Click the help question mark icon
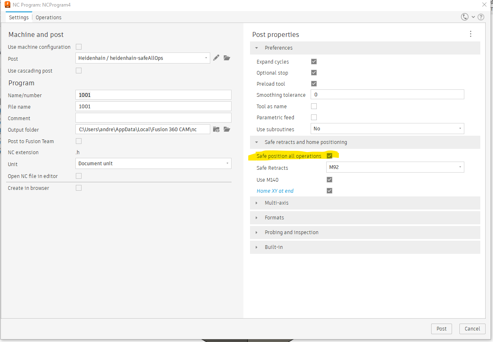Screen dimensions: 493x342 pos(481,17)
